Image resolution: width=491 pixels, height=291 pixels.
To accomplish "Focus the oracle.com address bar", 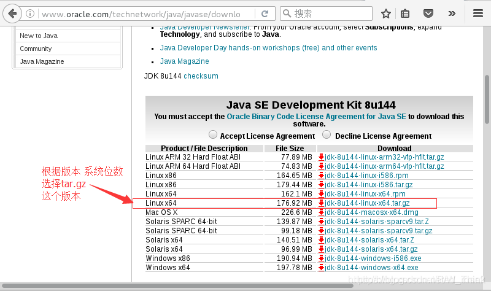I will (x=147, y=14).
